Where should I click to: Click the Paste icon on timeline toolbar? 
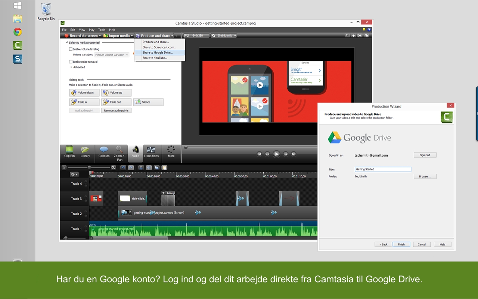point(164,168)
